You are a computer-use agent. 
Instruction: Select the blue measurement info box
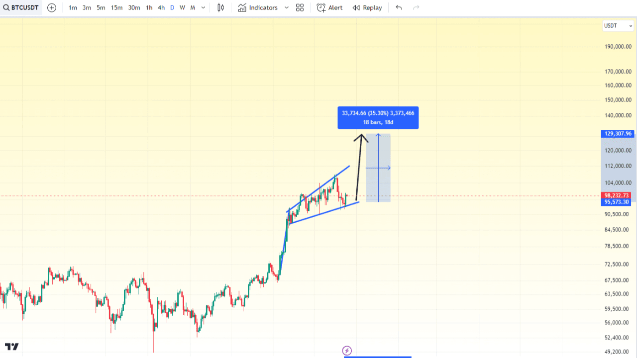point(378,117)
